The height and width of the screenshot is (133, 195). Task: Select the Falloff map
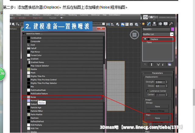coord(65,48)
